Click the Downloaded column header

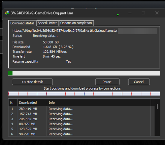tap(32, 102)
